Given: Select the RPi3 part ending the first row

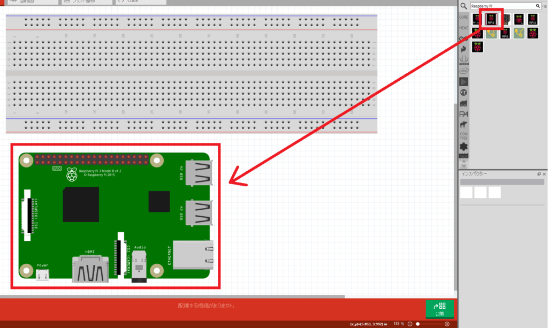Looking at the screenshot, I should [532, 19].
